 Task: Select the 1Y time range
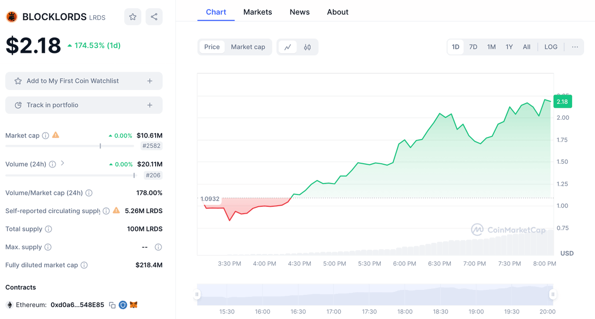509,47
